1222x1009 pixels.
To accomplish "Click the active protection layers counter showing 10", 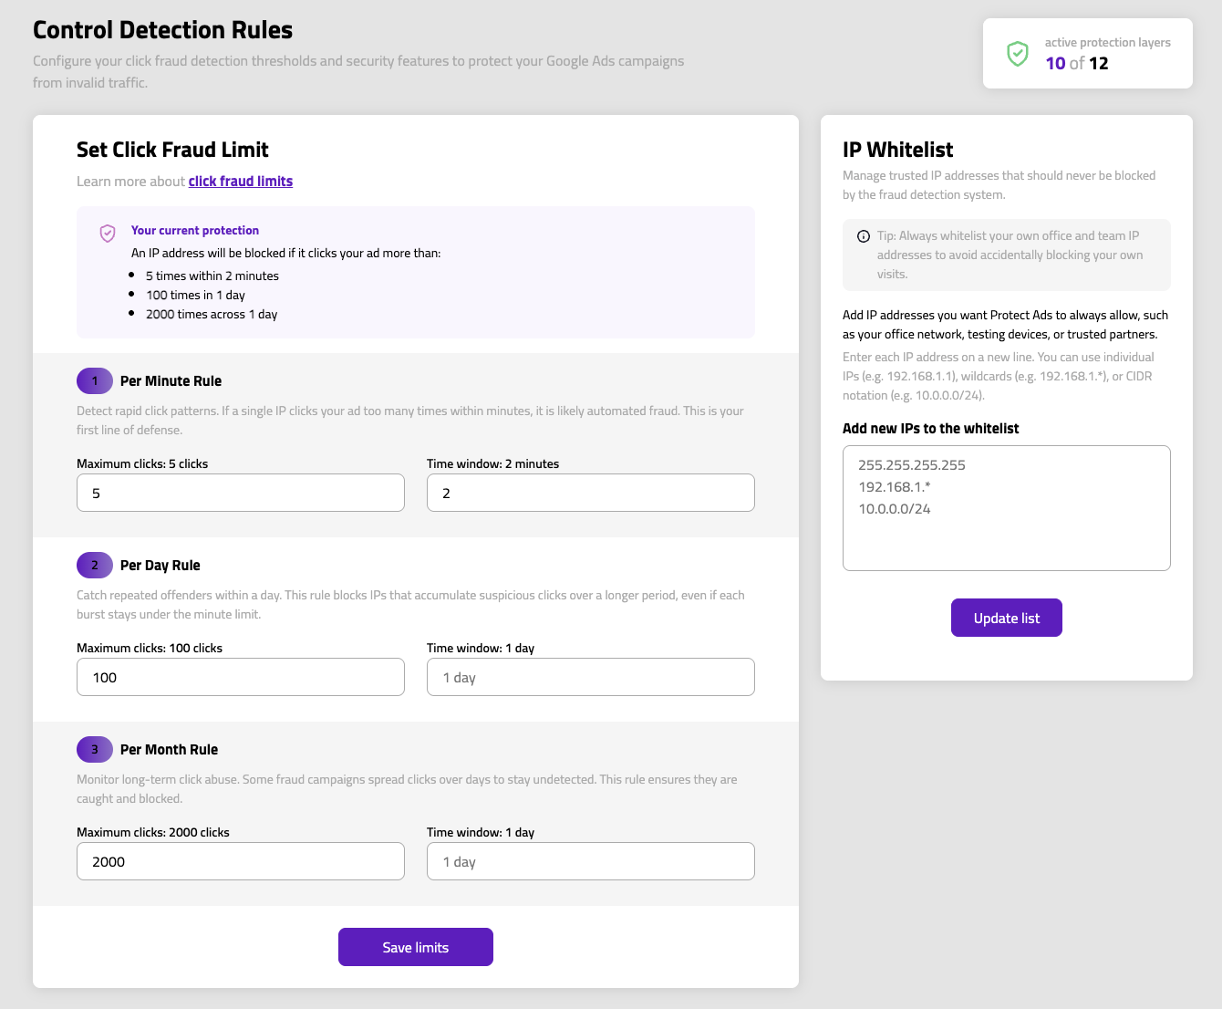I will [x=1055, y=63].
